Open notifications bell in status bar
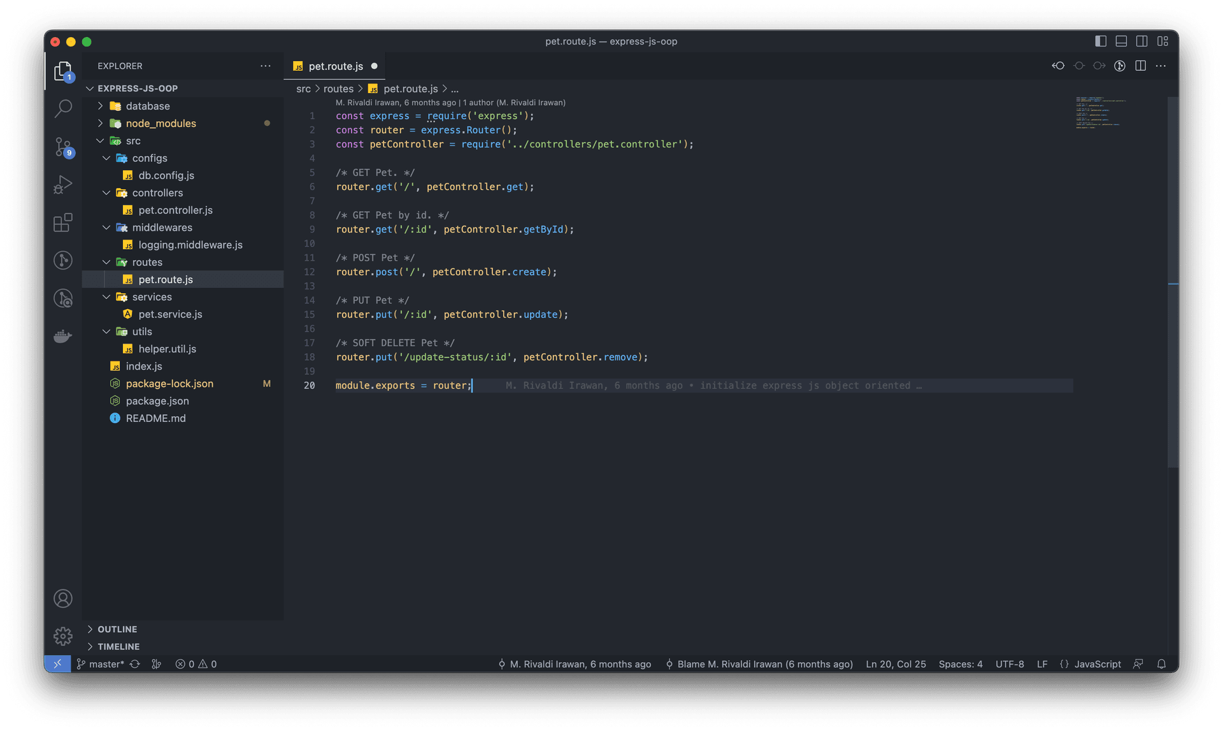1223x731 pixels. pos(1161,664)
